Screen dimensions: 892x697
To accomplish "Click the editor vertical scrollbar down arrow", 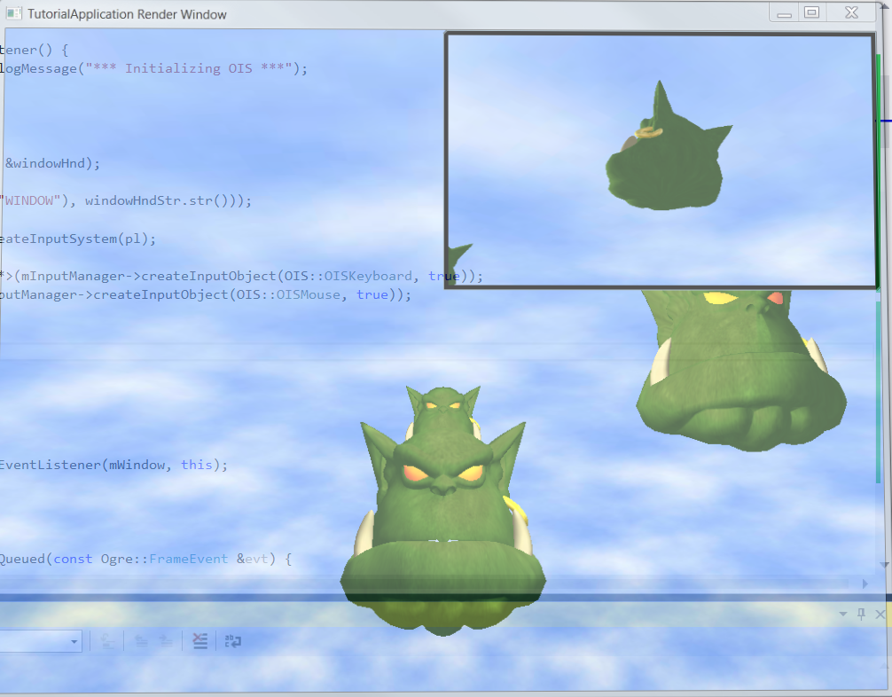I will pos(883,564).
